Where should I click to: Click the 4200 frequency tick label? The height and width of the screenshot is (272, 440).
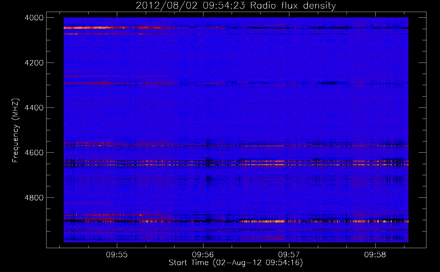[x=34, y=63]
